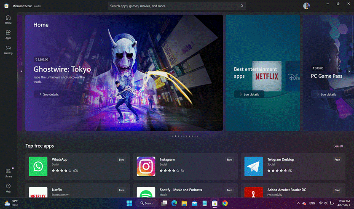This screenshot has height=209, width=354.
Task: Open the Windows Start menu
Action: click(129, 204)
